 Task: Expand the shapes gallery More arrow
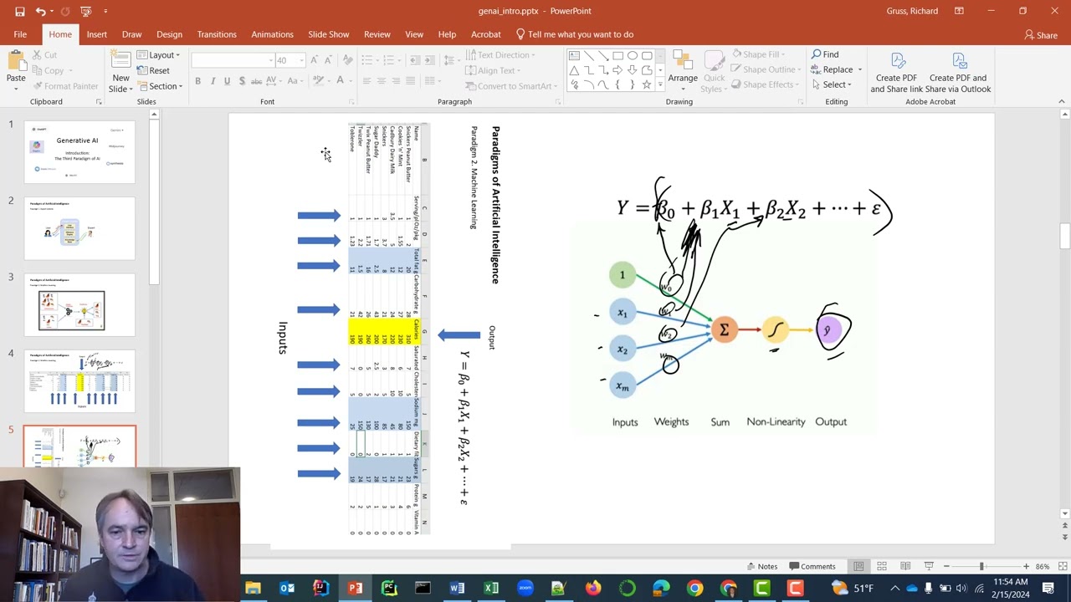pyautogui.click(x=660, y=85)
